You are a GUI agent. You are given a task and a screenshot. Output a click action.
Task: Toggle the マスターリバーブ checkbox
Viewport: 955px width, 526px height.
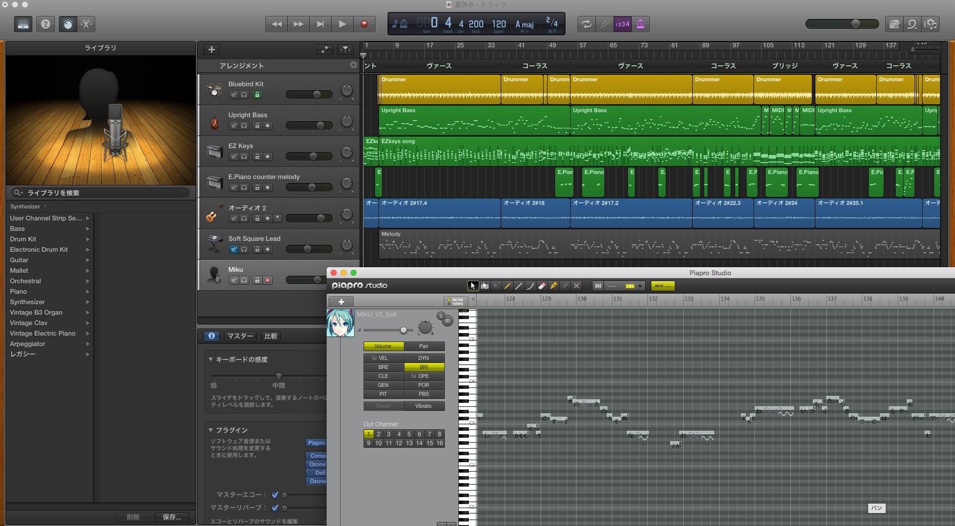click(x=275, y=508)
